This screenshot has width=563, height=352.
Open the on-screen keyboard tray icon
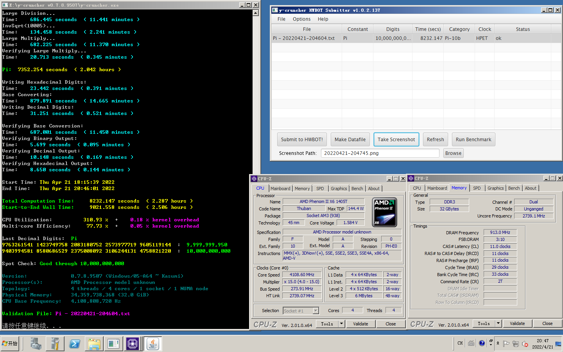472,343
